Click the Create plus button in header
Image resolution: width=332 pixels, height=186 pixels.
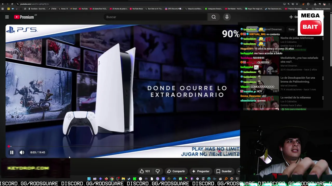[x=294, y=17]
